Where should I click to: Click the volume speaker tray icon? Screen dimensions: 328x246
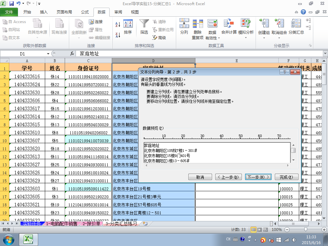294,240
